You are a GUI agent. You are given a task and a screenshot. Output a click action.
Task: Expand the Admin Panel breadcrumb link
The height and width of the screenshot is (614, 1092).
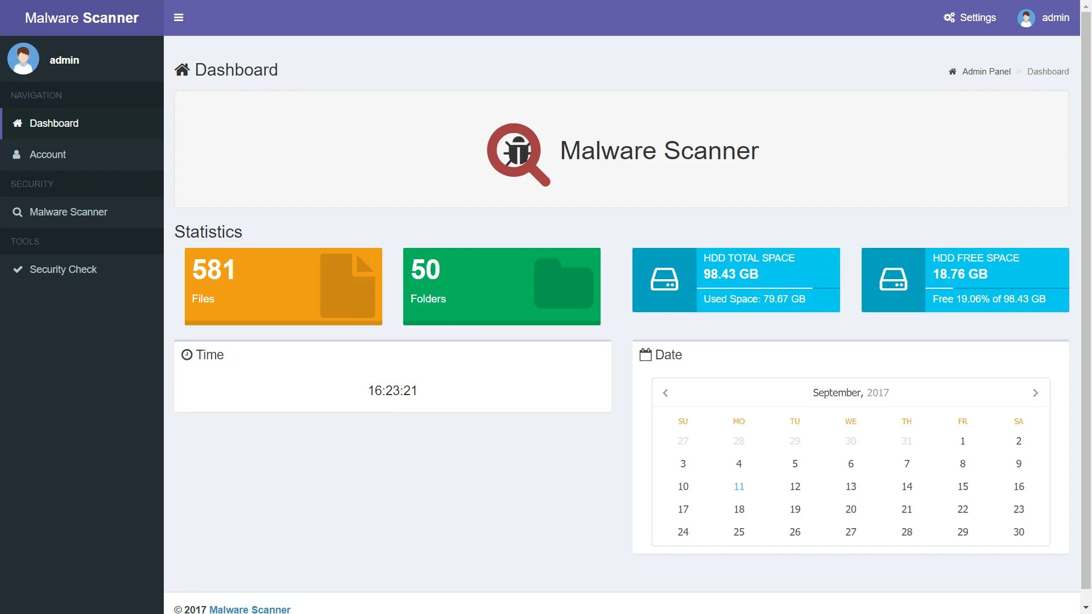click(x=981, y=71)
